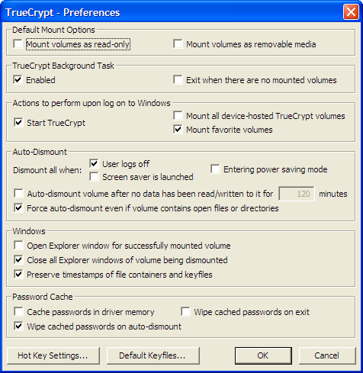Toggle User logs off dismount option
This screenshot has width=363, height=373.
(94, 163)
